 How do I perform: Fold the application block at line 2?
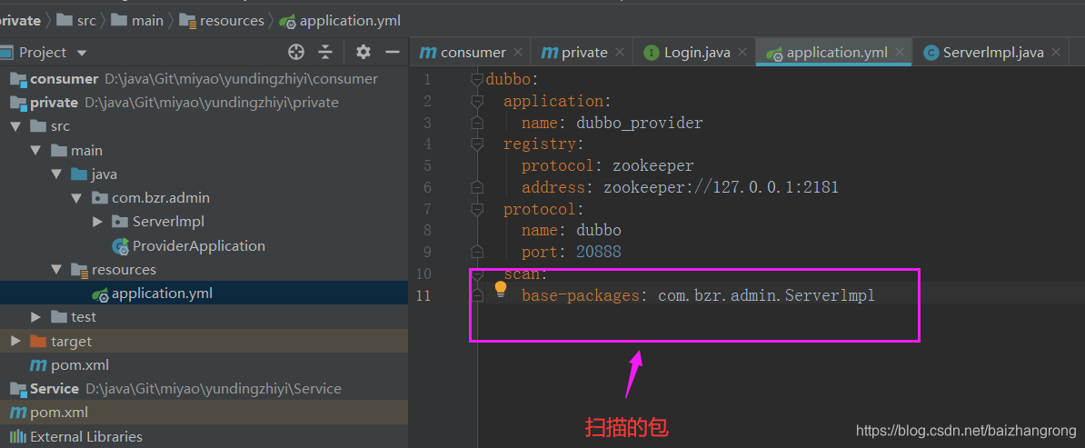click(x=476, y=102)
